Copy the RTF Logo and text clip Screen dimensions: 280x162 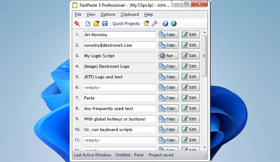[x=168, y=77]
